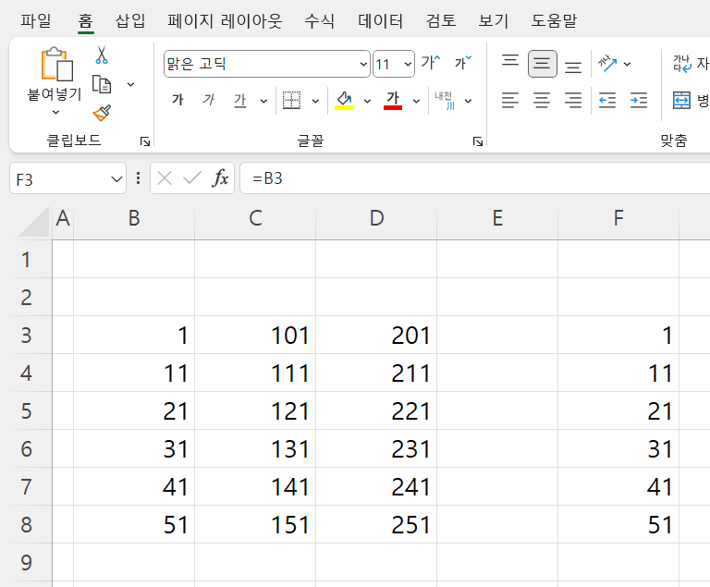Screen dimensions: 710x587
Task: Expand the 붙여넣기 paste options arrow
Action: pyautogui.click(x=55, y=113)
